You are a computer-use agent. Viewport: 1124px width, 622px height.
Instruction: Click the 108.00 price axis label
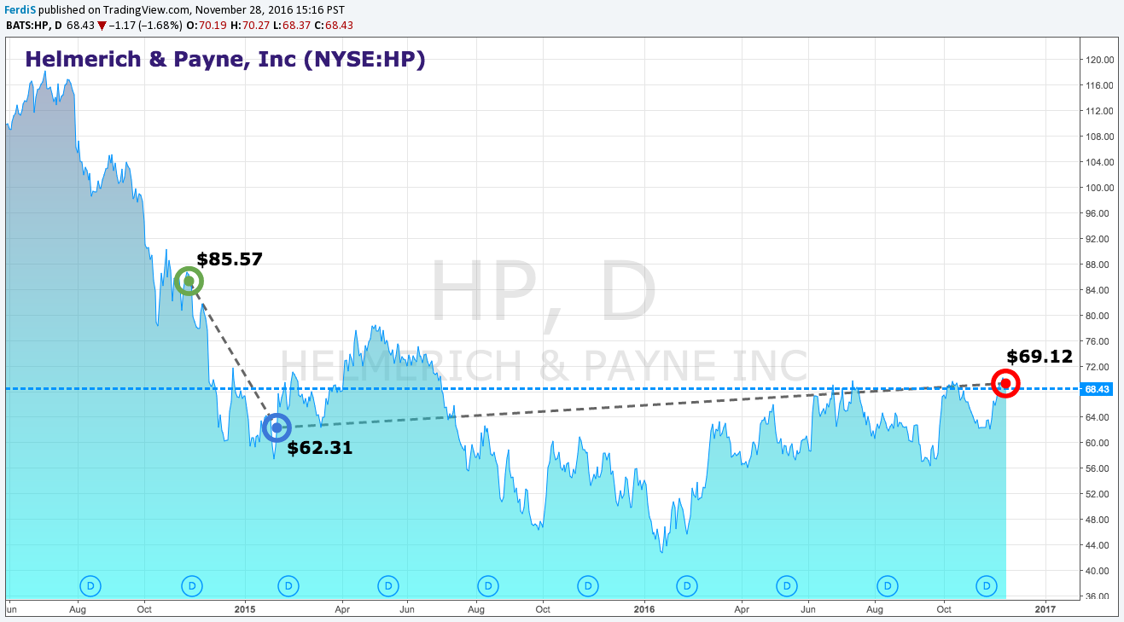click(1099, 137)
